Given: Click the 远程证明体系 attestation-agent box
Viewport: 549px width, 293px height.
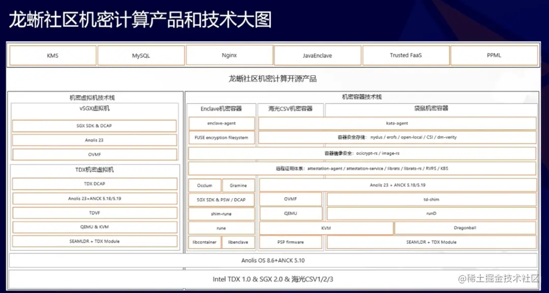Looking at the screenshot, I should coord(362,168).
